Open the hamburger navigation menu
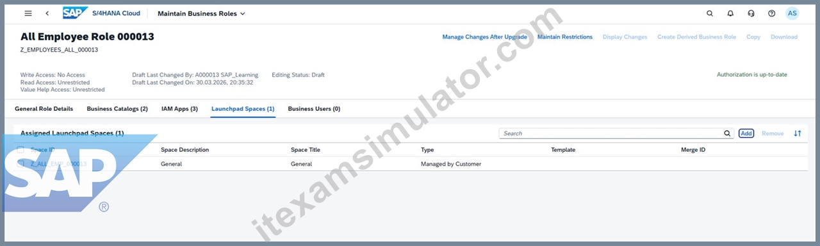Viewport: 820px width, 246px height. click(x=28, y=13)
